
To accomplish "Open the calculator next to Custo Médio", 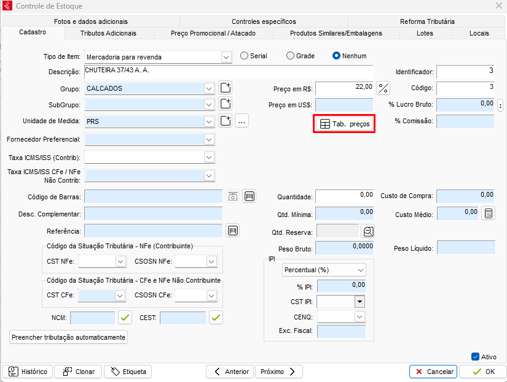I will (x=489, y=213).
